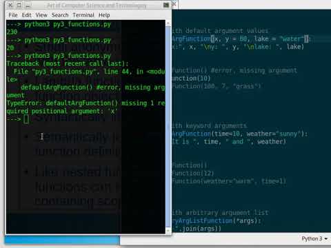Open the Edit menu in terminal
This screenshot has width=331, height=248.
26,15
